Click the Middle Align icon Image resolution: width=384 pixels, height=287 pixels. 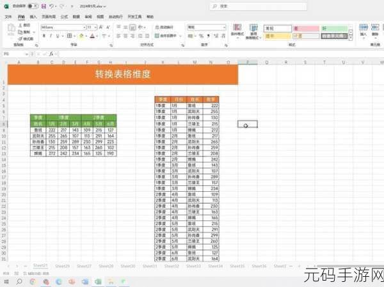tap(125, 27)
